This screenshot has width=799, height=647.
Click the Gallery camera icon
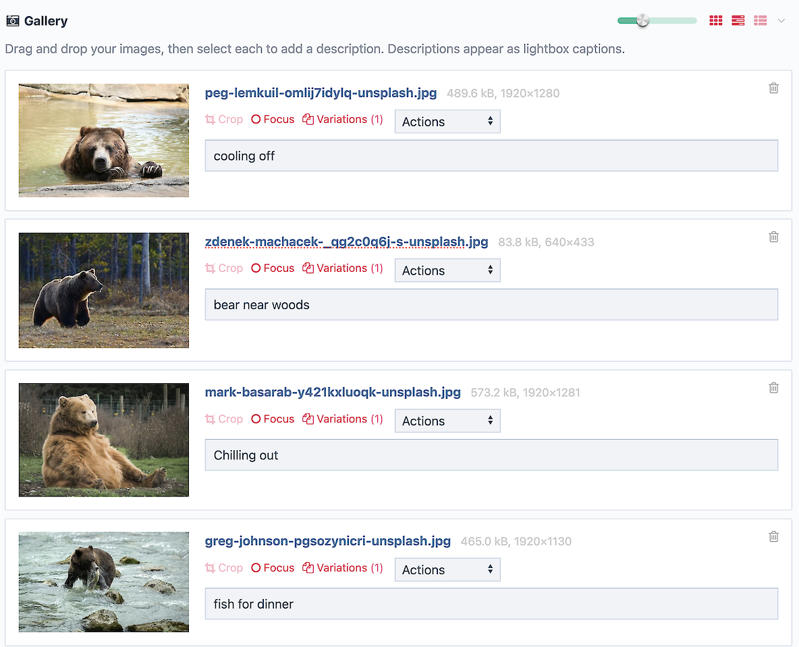[x=13, y=21]
